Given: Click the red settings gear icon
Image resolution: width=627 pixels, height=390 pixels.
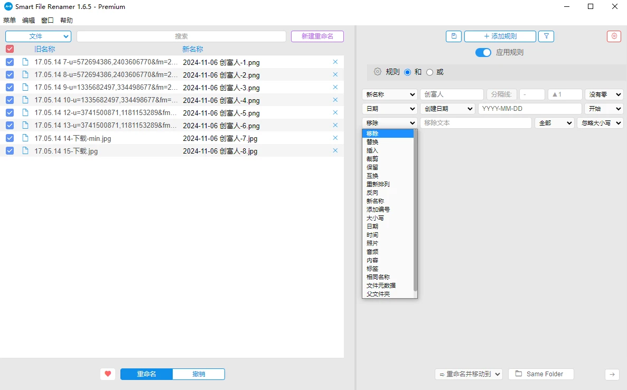Looking at the screenshot, I should tap(614, 36).
